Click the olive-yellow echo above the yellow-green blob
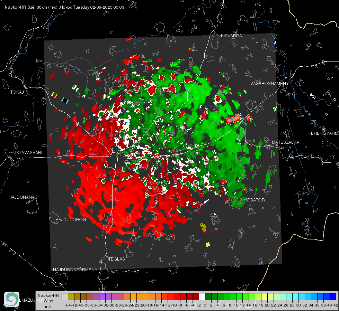This screenshot has height=311, width=339. pyautogui.click(x=203, y=227)
